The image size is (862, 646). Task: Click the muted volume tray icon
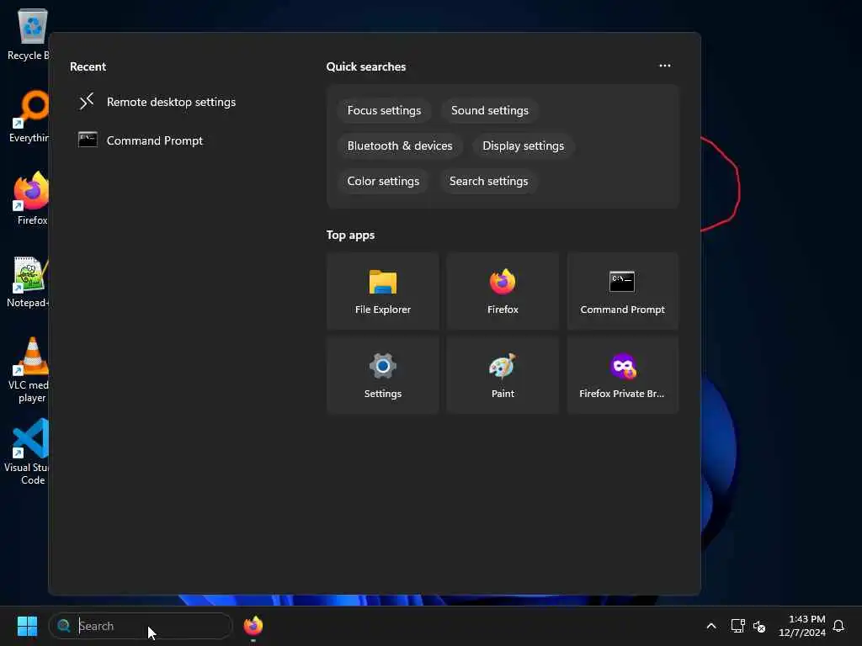point(759,626)
